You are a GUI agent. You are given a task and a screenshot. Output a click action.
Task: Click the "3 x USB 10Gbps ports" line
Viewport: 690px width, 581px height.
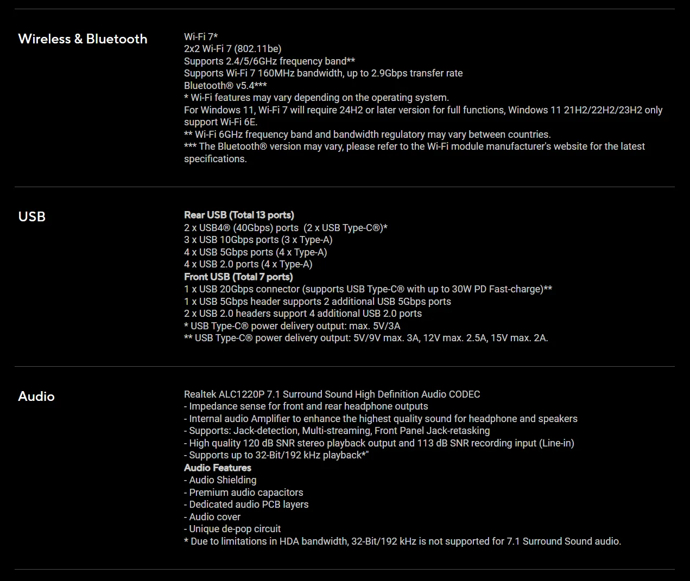click(258, 240)
